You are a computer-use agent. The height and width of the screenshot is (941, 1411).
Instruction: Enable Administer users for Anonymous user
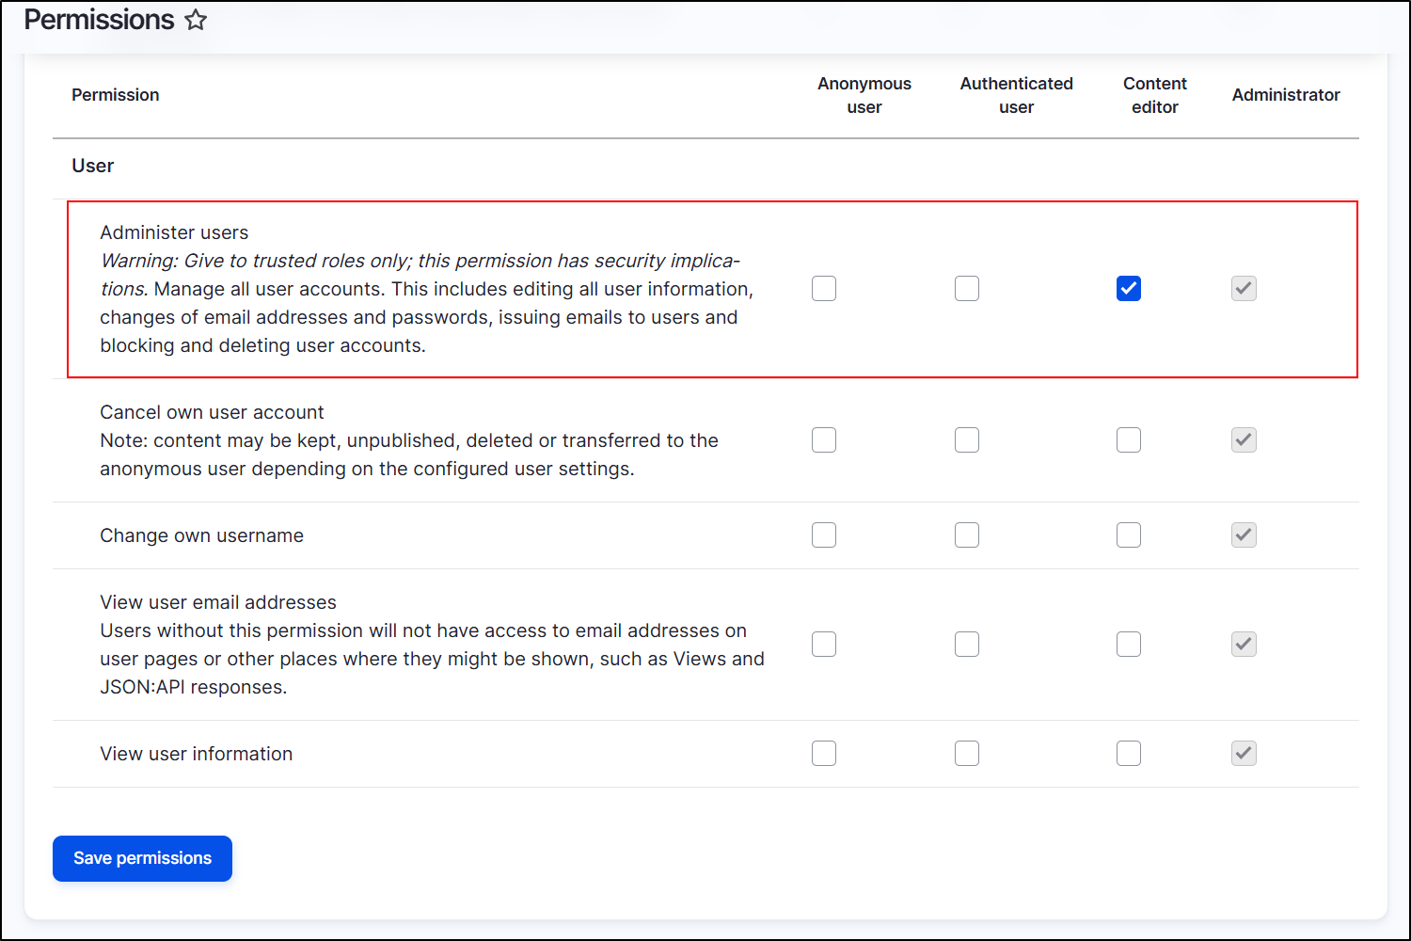(824, 289)
